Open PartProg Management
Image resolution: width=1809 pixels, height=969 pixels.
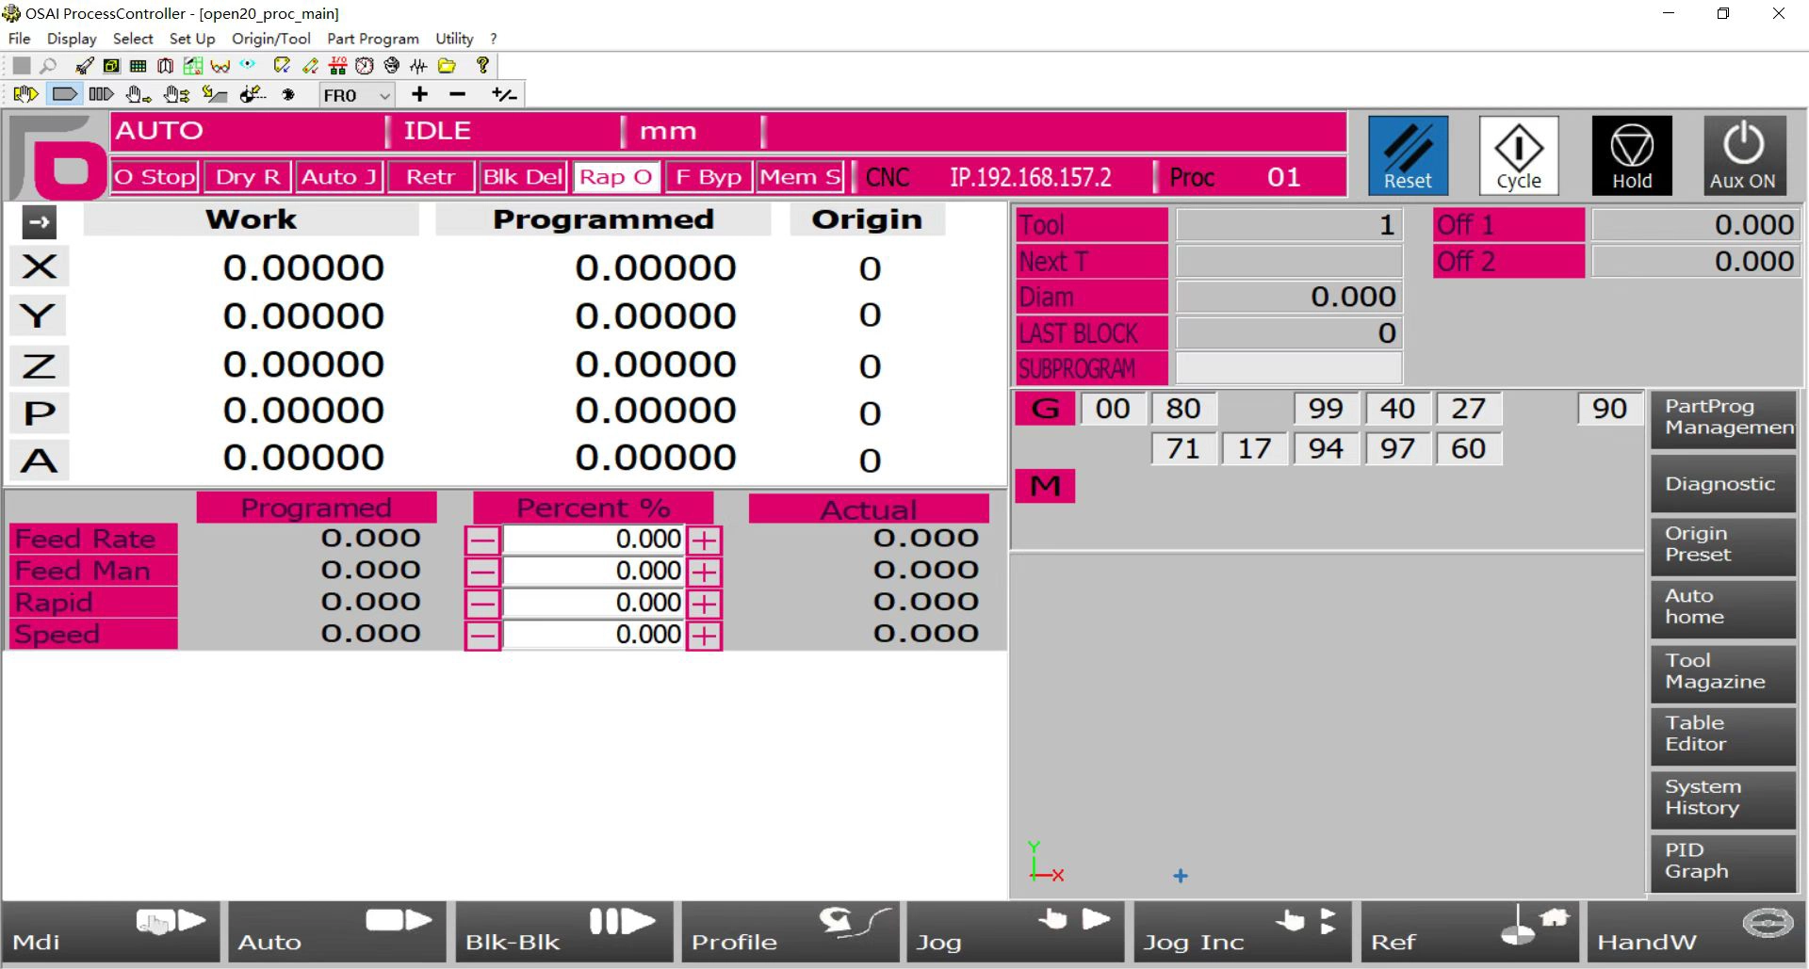pos(1722,417)
